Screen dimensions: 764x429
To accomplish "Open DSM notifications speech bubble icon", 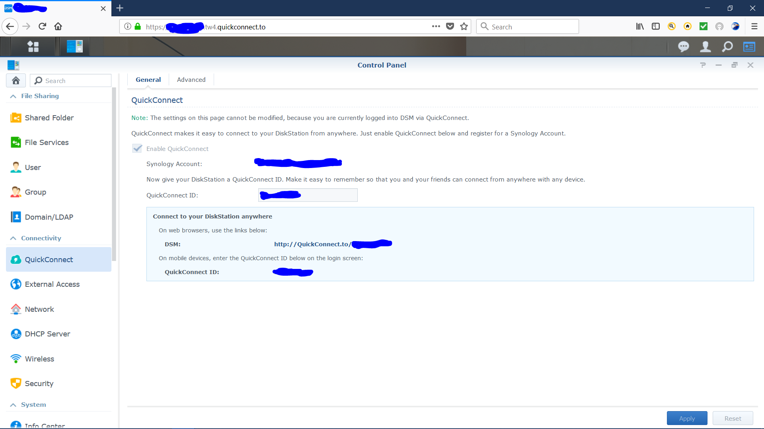I will pos(683,47).
